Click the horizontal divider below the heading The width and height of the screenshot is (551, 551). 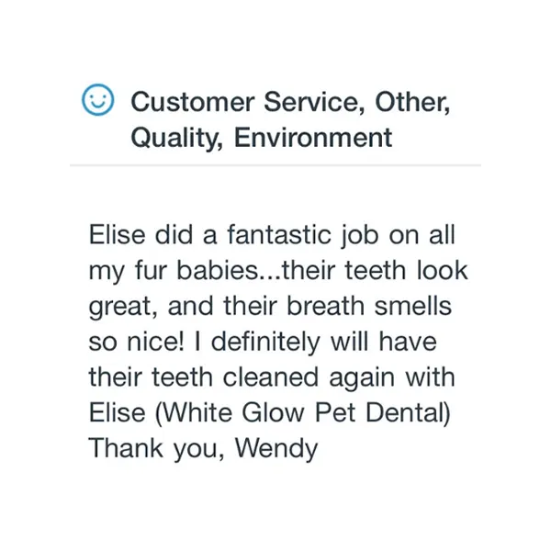[x=275, y=165]
